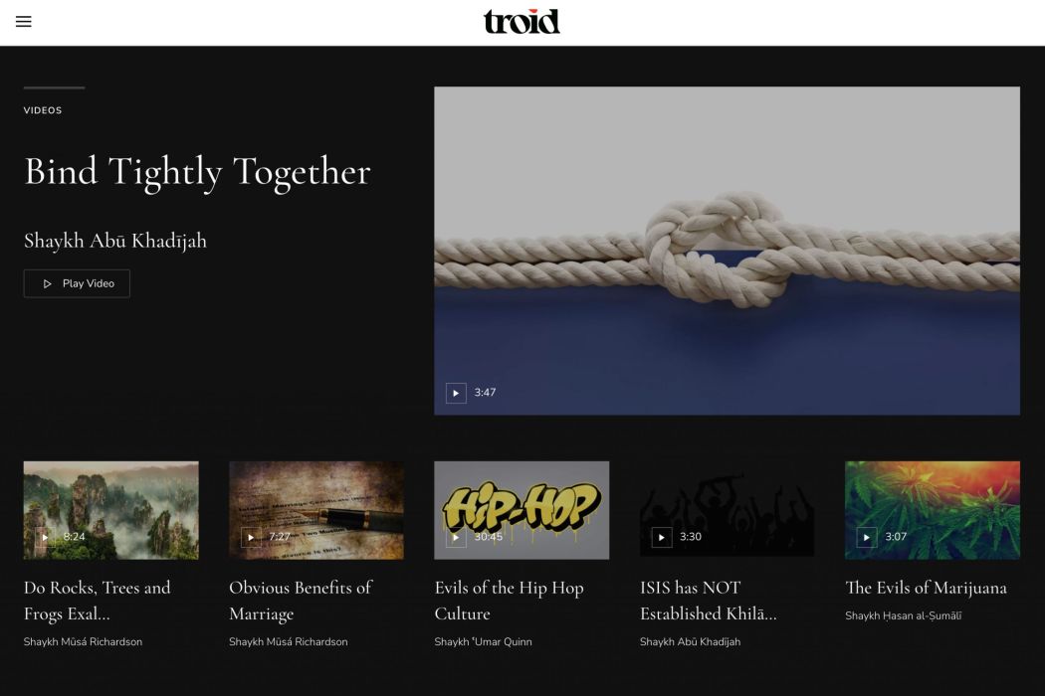
Task: Play the Rocks, Trees and Frogs video icon
Action: click(x=45, y=537)
